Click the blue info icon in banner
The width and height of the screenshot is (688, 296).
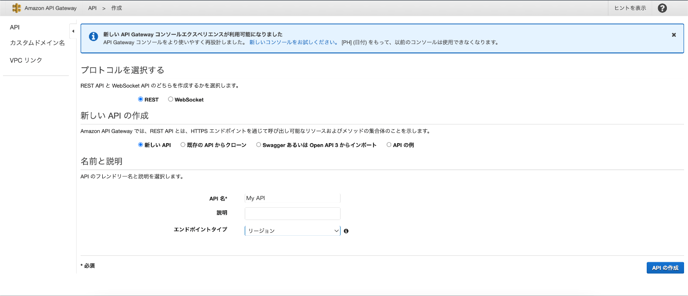point(93,37)
